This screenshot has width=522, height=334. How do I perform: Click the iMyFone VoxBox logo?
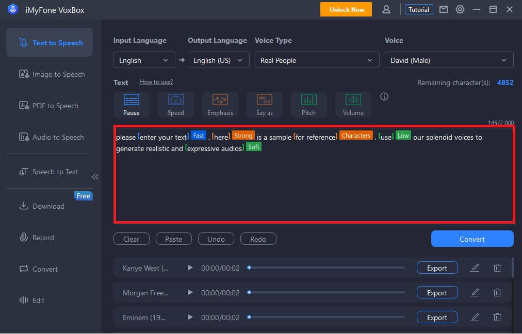(x=13, y=9)
